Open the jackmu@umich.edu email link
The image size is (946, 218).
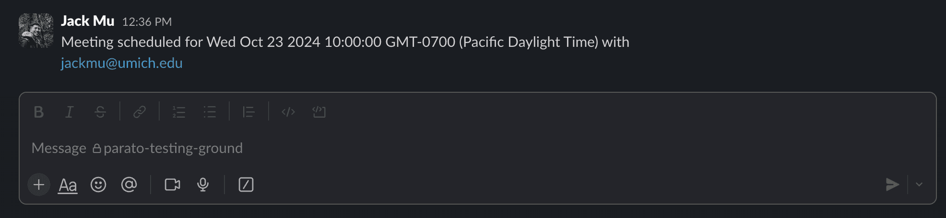(x=122, y=63)
